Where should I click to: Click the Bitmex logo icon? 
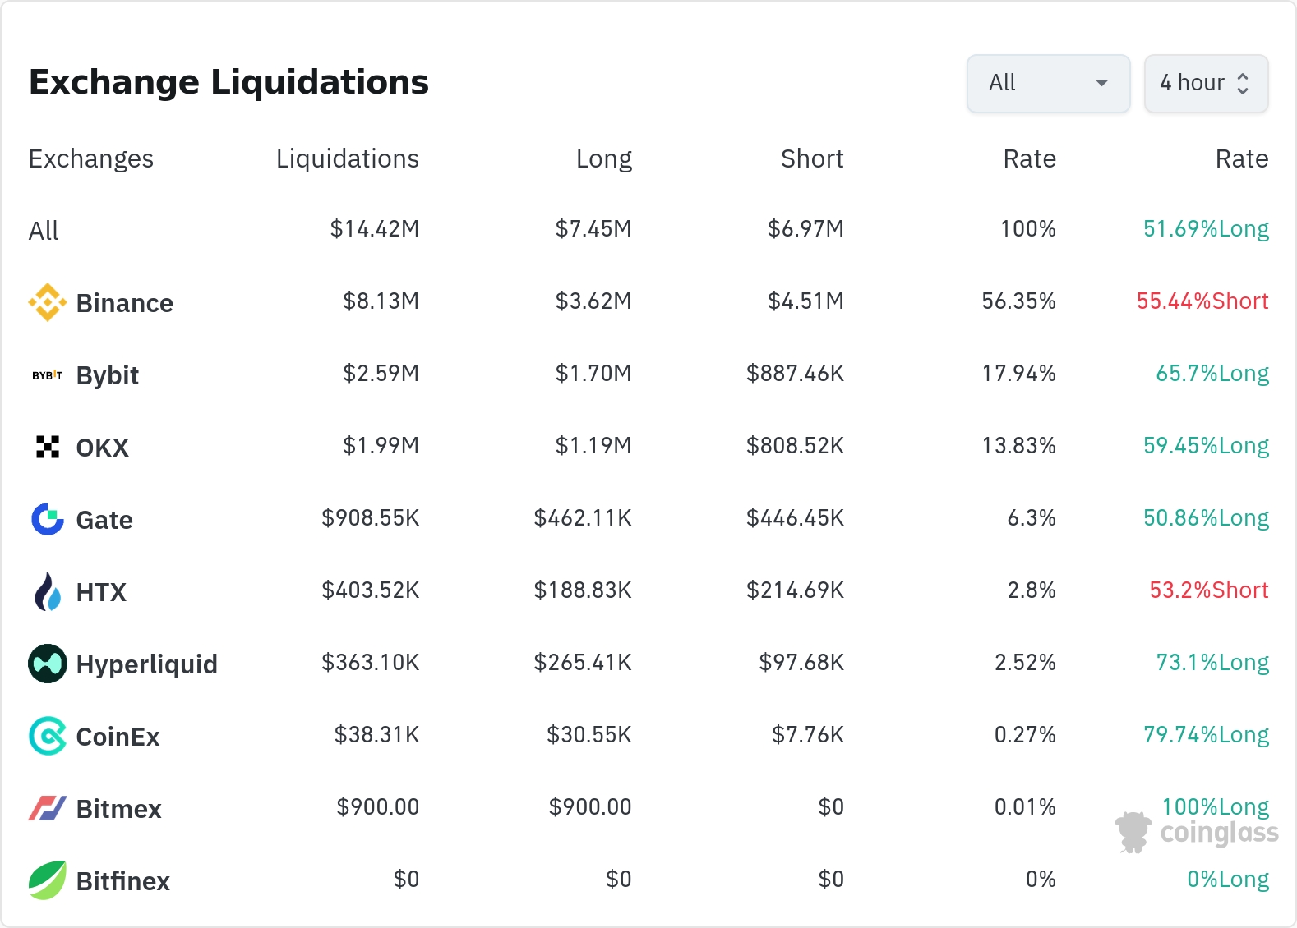coord(48,808)
